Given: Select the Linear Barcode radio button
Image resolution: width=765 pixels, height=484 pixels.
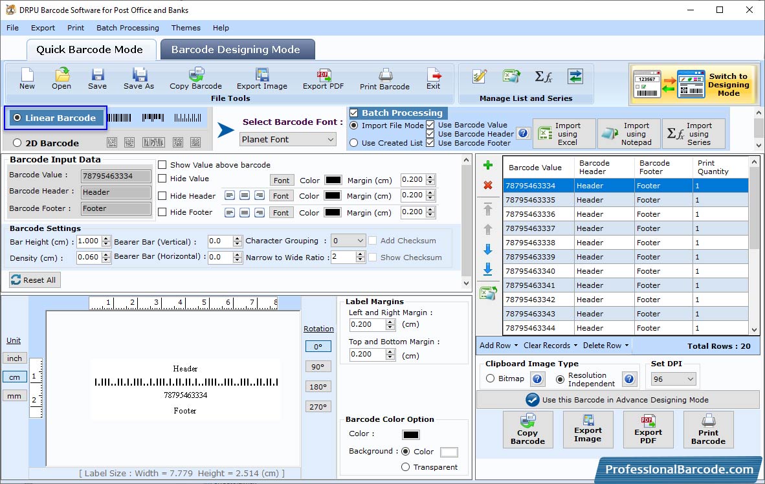Looking at the screenshot, I should point(17,118).
